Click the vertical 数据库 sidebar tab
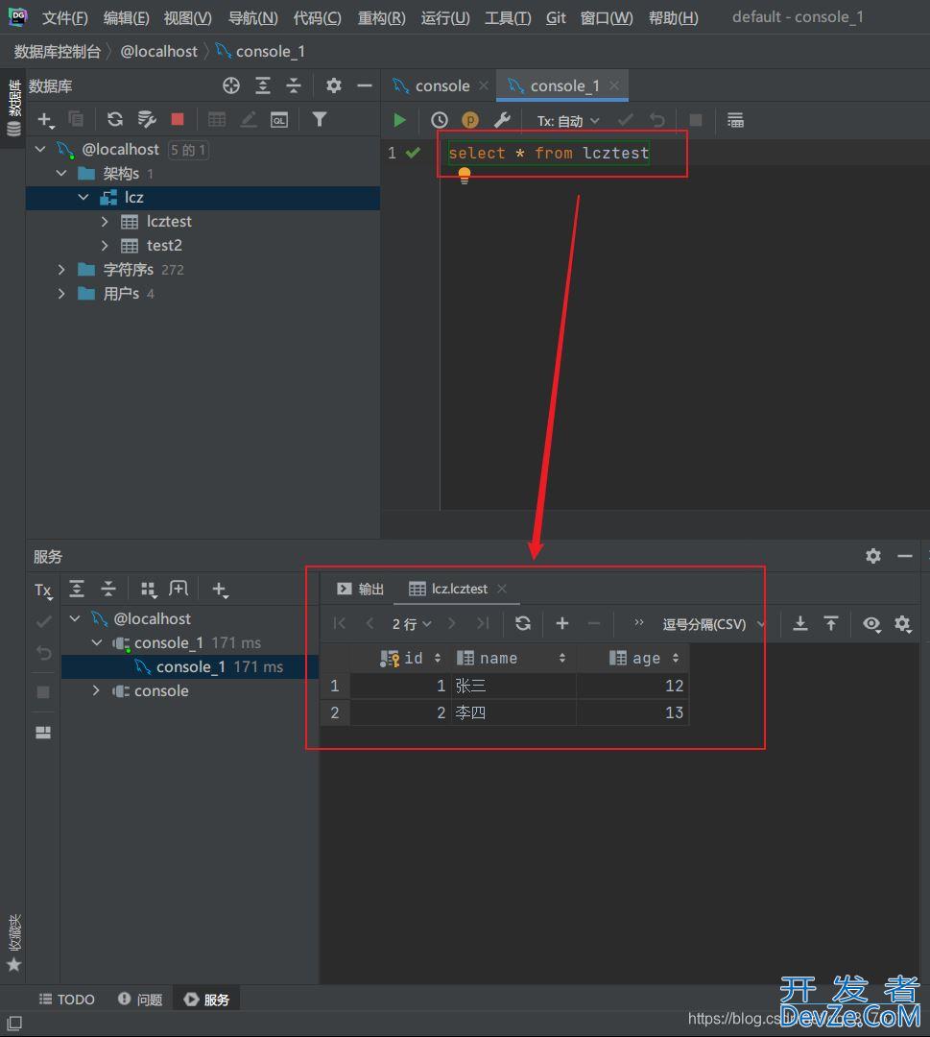 13,108
